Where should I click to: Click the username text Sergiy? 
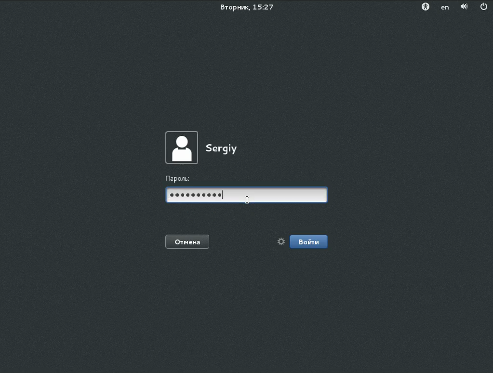pyautogui.click(x=221, y=148)
